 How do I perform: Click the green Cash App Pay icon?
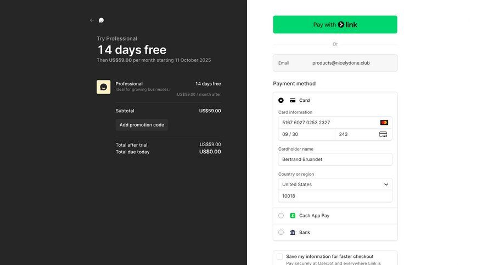coord(293,216)
